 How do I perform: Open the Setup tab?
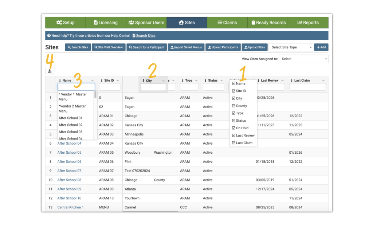[x=66, y=23]
